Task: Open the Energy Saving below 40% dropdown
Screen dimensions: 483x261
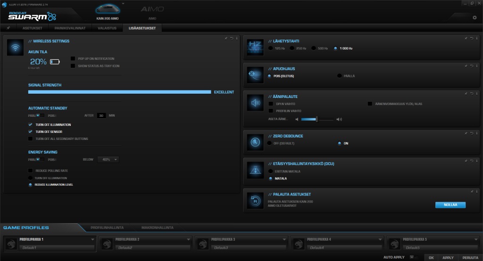Action: tap(108, 160)
